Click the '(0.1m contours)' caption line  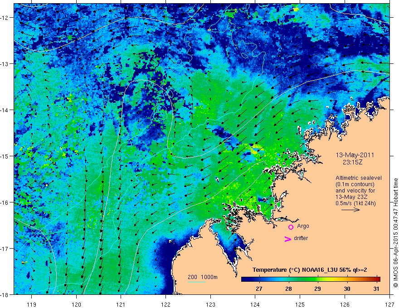point(355,184)
